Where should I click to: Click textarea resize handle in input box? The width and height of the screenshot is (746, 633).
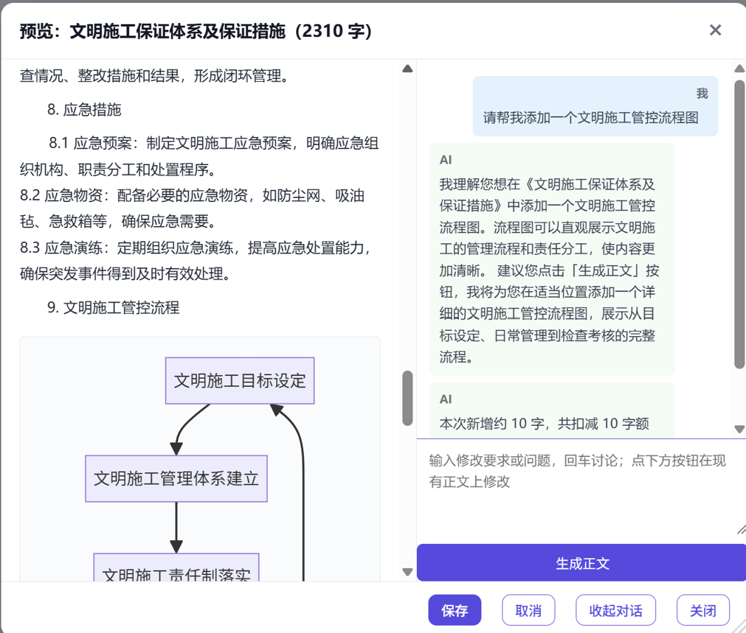742,529
